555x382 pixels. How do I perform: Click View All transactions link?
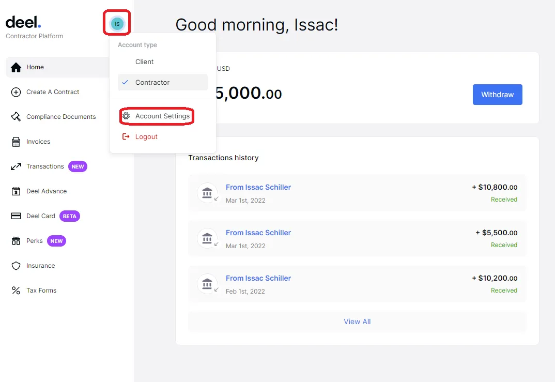coord(357,322)
